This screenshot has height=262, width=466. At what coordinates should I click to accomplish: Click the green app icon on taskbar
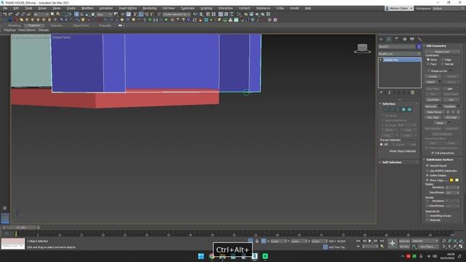click(265, 256)
